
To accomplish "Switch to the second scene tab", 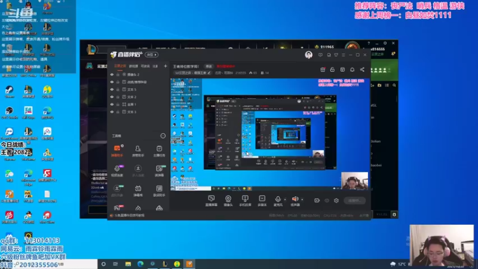I will (133, 66).
